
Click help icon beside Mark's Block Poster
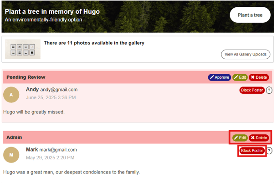[x=269, y=151]
